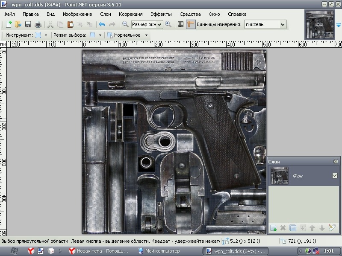Click the Zoom in magnifier icon
The image size is (342, 256).
(168, 24)
